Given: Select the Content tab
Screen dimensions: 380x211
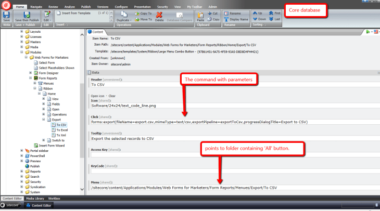Looking at the screenshot, I should pos(96,32).
